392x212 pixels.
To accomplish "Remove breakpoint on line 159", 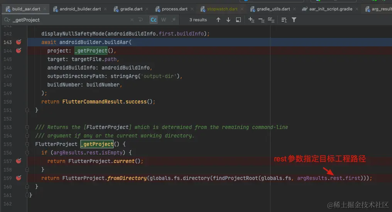I will (19, 178).
